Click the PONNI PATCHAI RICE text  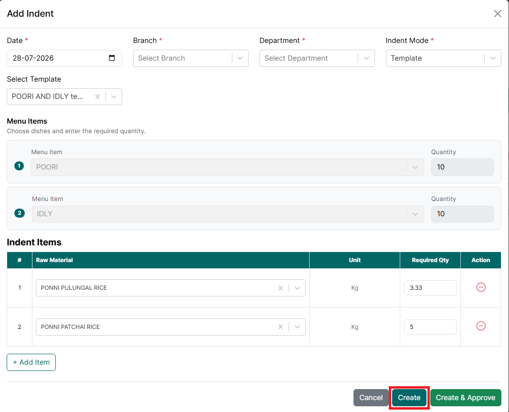[x=70, y=327]
